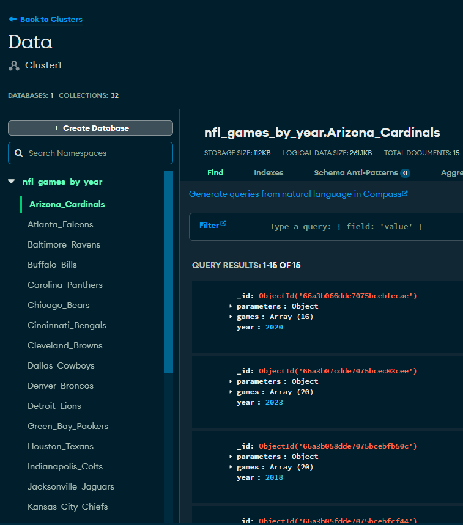Click the year value 2020
The width and height of the screenshot is (463, 525).
point(274,327)
